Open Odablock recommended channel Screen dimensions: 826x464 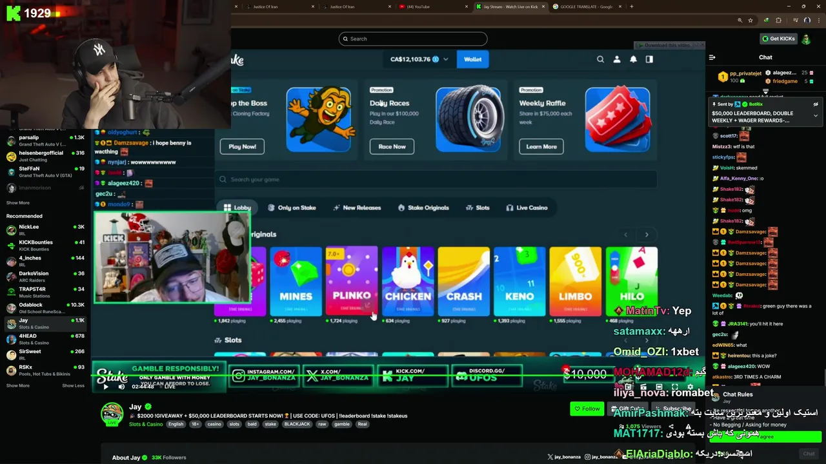click(x=45, y=308)
